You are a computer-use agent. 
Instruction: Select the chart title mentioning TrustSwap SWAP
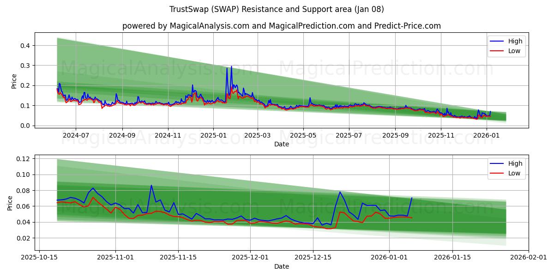click(x=277, y=10)
